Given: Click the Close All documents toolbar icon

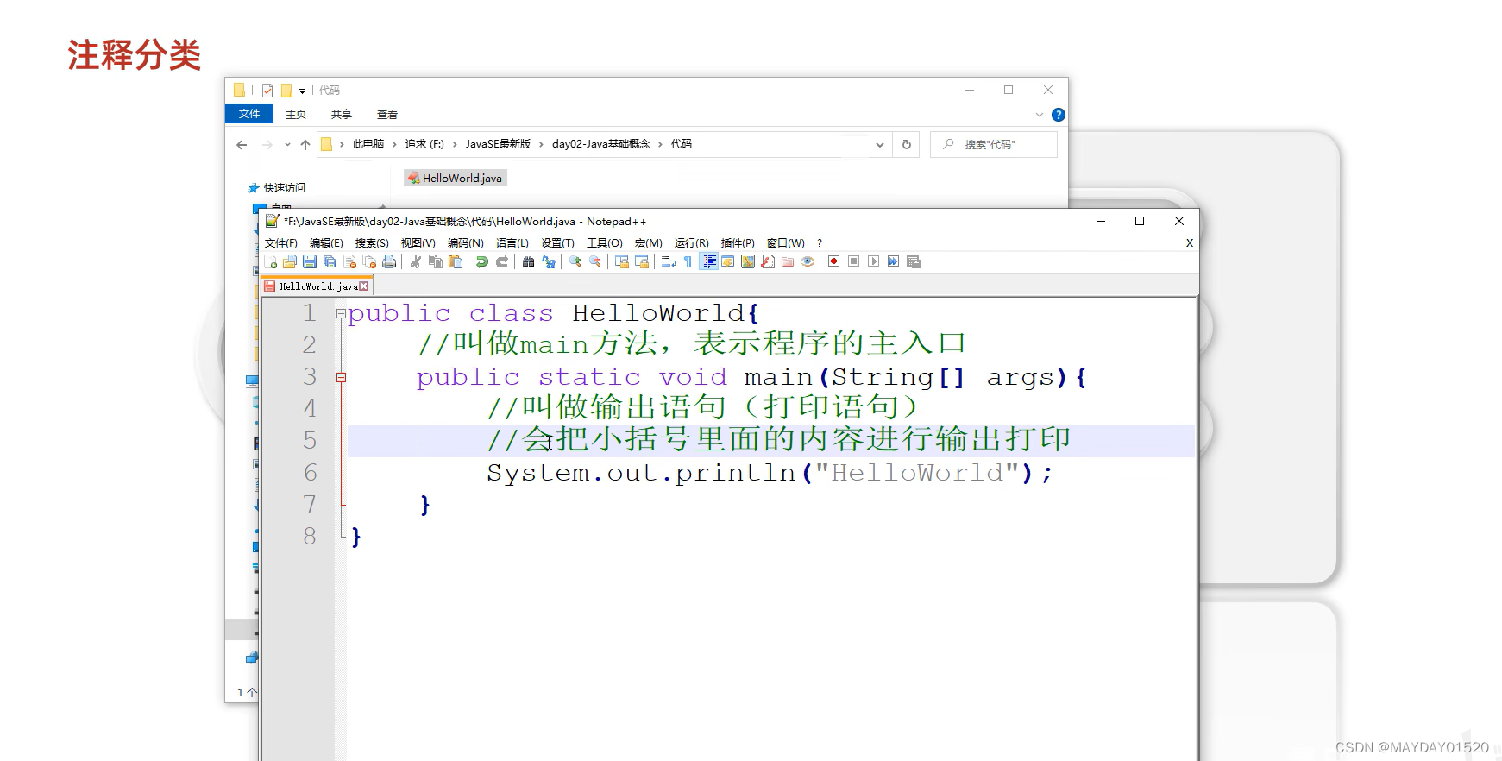Looking at the screenshot, I should coord(369,261).
